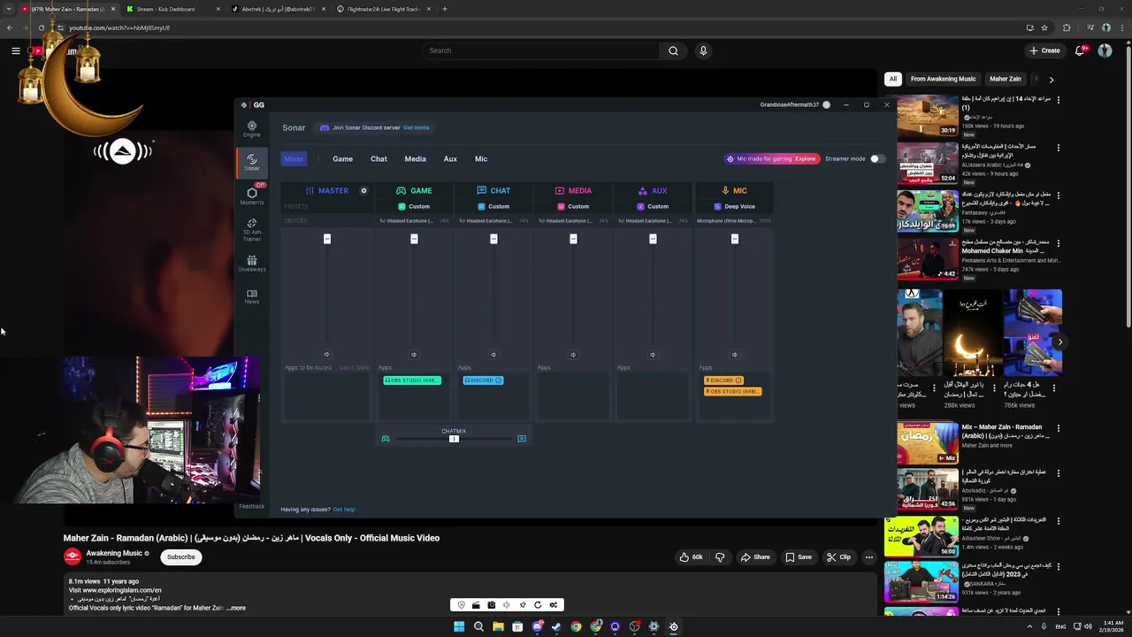
Task: Change Mic channel Microphone input device
Action: pyautogui.click(x=734, y=221)
